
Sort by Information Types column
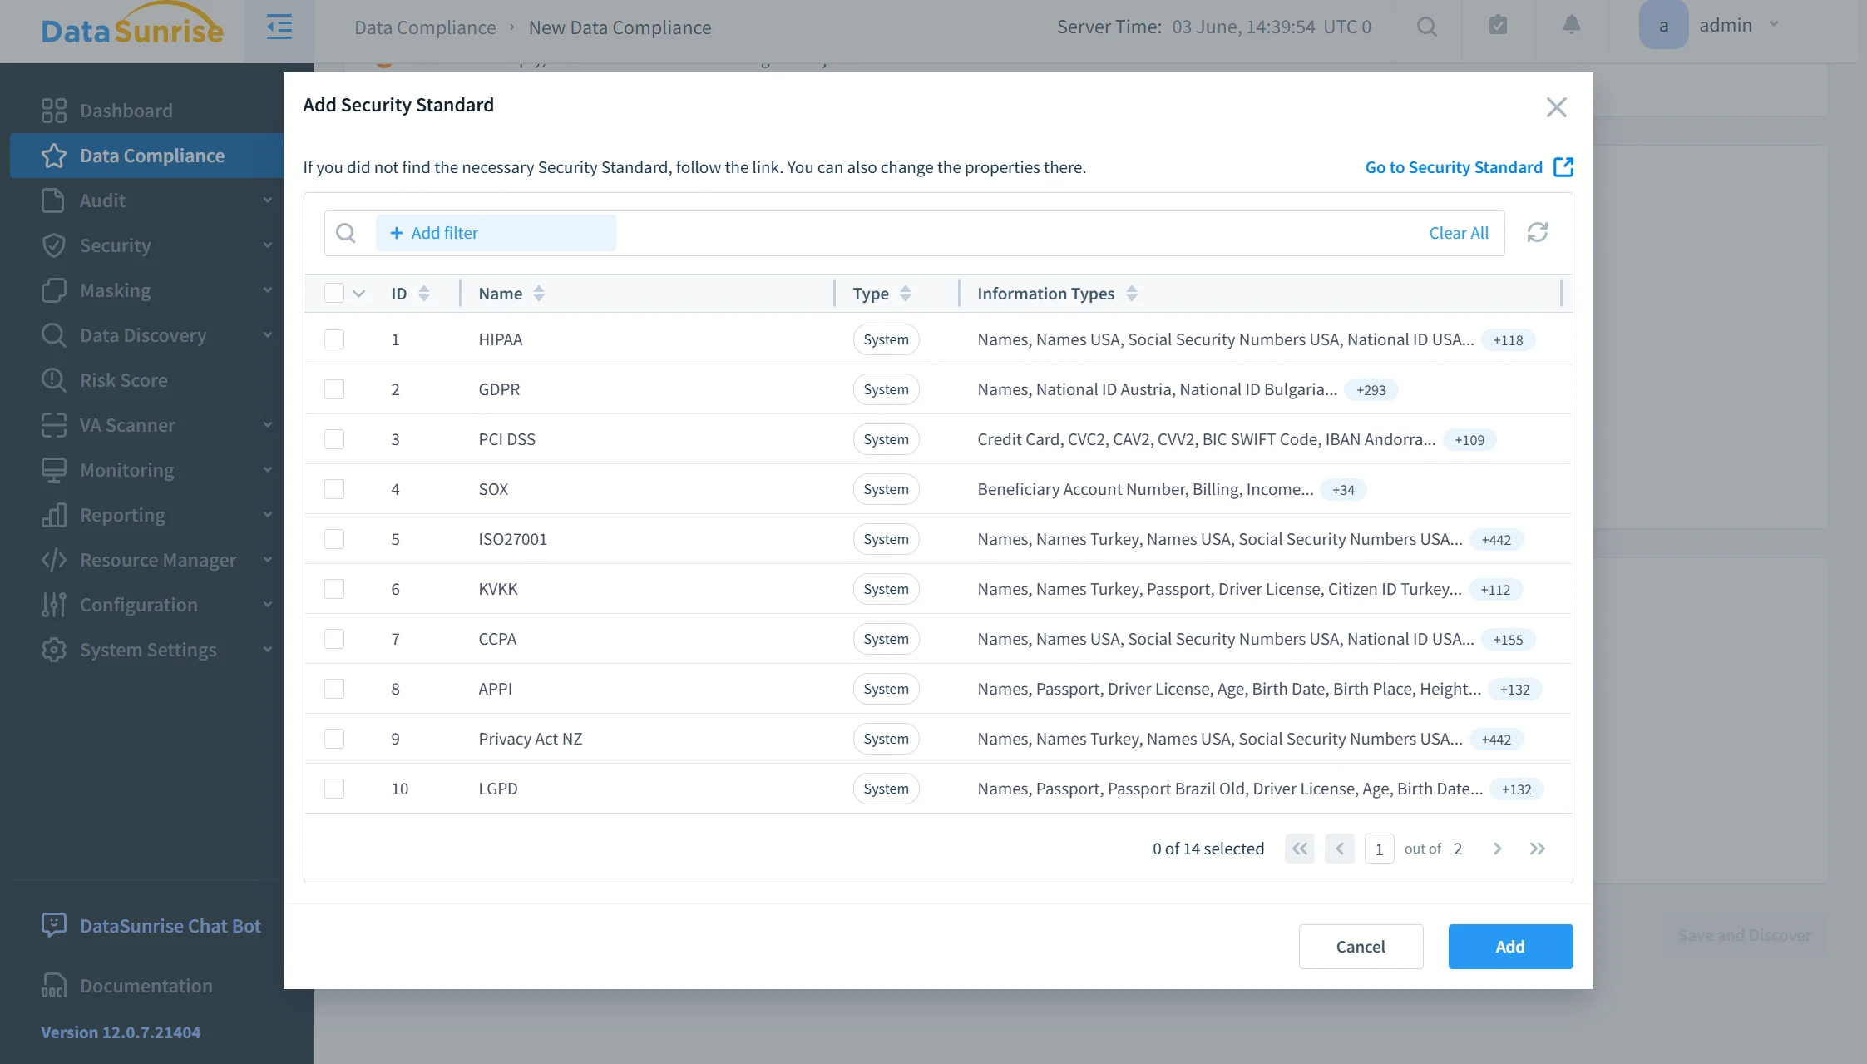point(1132,294)
